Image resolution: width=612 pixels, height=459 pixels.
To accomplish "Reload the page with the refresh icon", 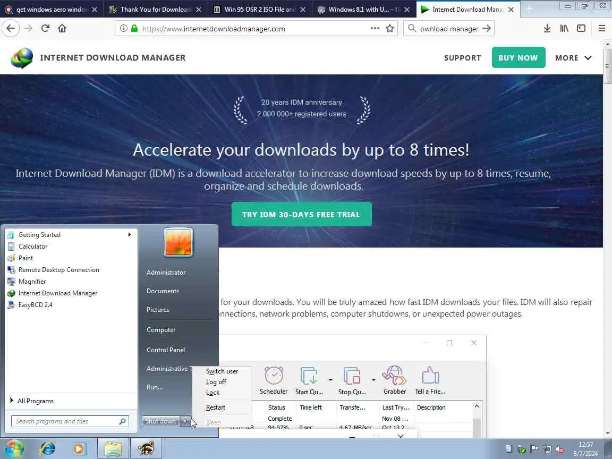I will pos(45,28).
